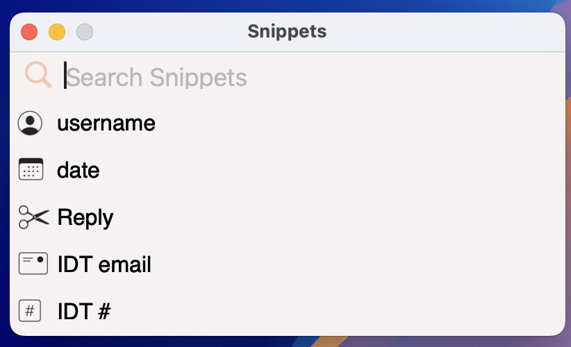Click the calendar icon beside date

coord(31,169)
